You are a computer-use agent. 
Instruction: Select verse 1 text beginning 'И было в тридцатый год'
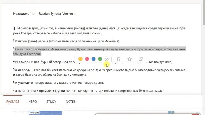(99, 31)
